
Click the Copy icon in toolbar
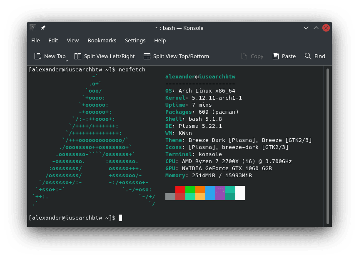[244, 56]
